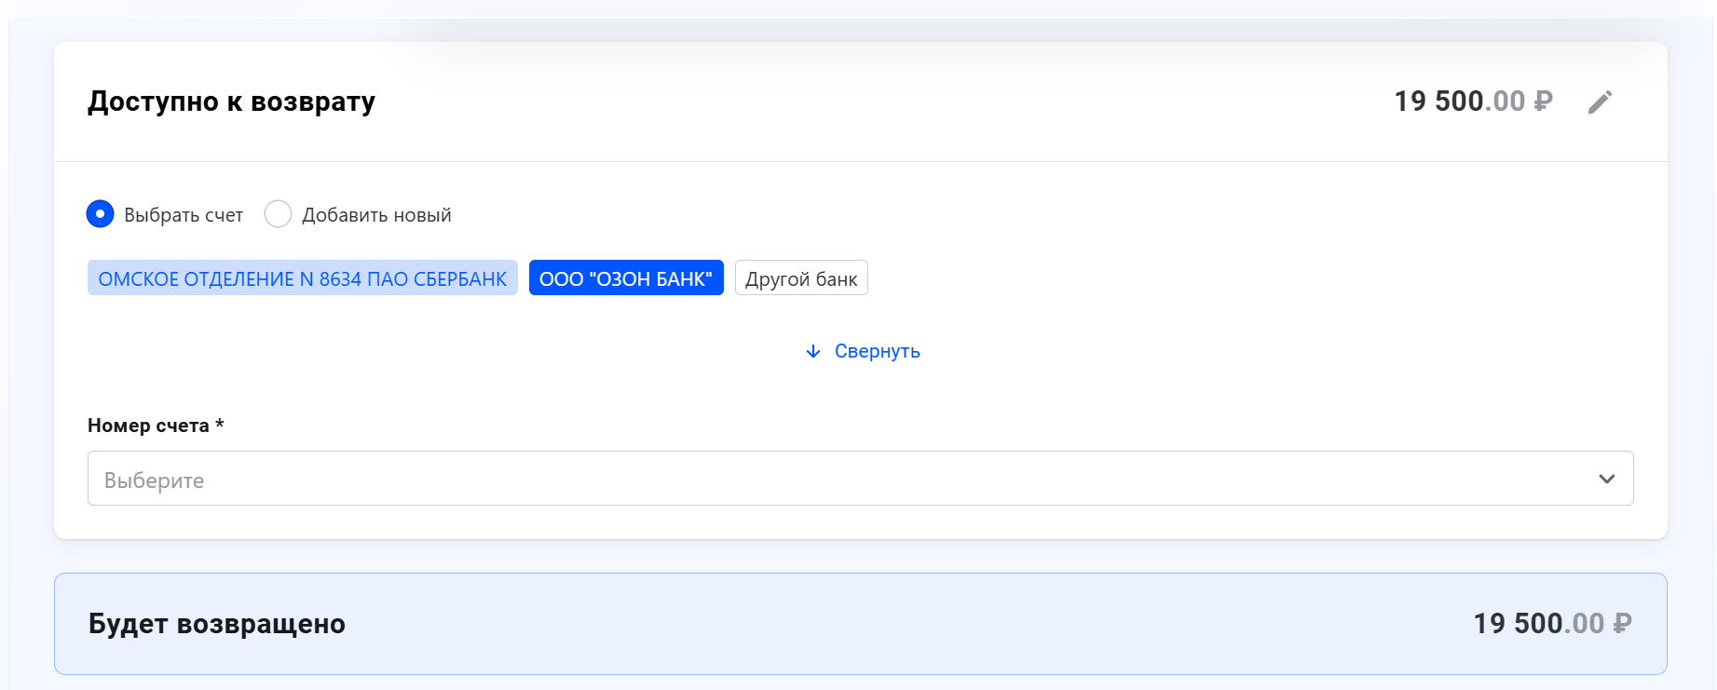Viewport: 1717px width, 690px height.
Task: Click the pencil edit icon beside refund amount
Action: 1600,101
